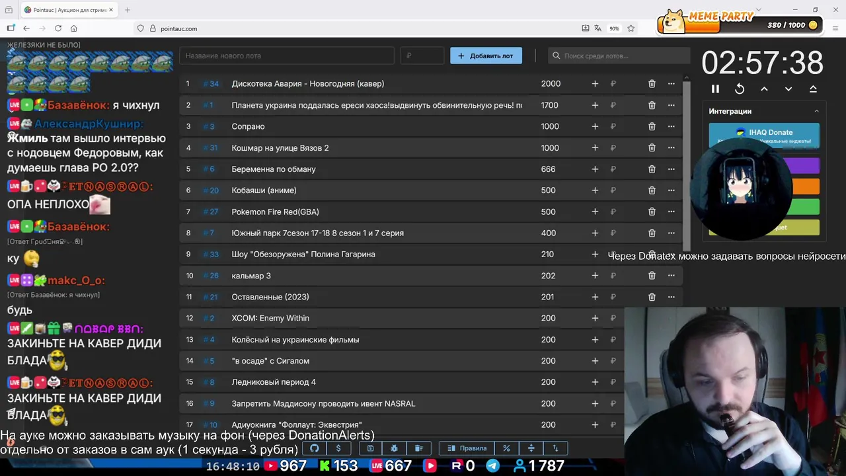This screenshot has height=476, width=846.
Task: Open more options for Дискотека Авария lot
Action: pyautogui.click(x=672, y=83)
